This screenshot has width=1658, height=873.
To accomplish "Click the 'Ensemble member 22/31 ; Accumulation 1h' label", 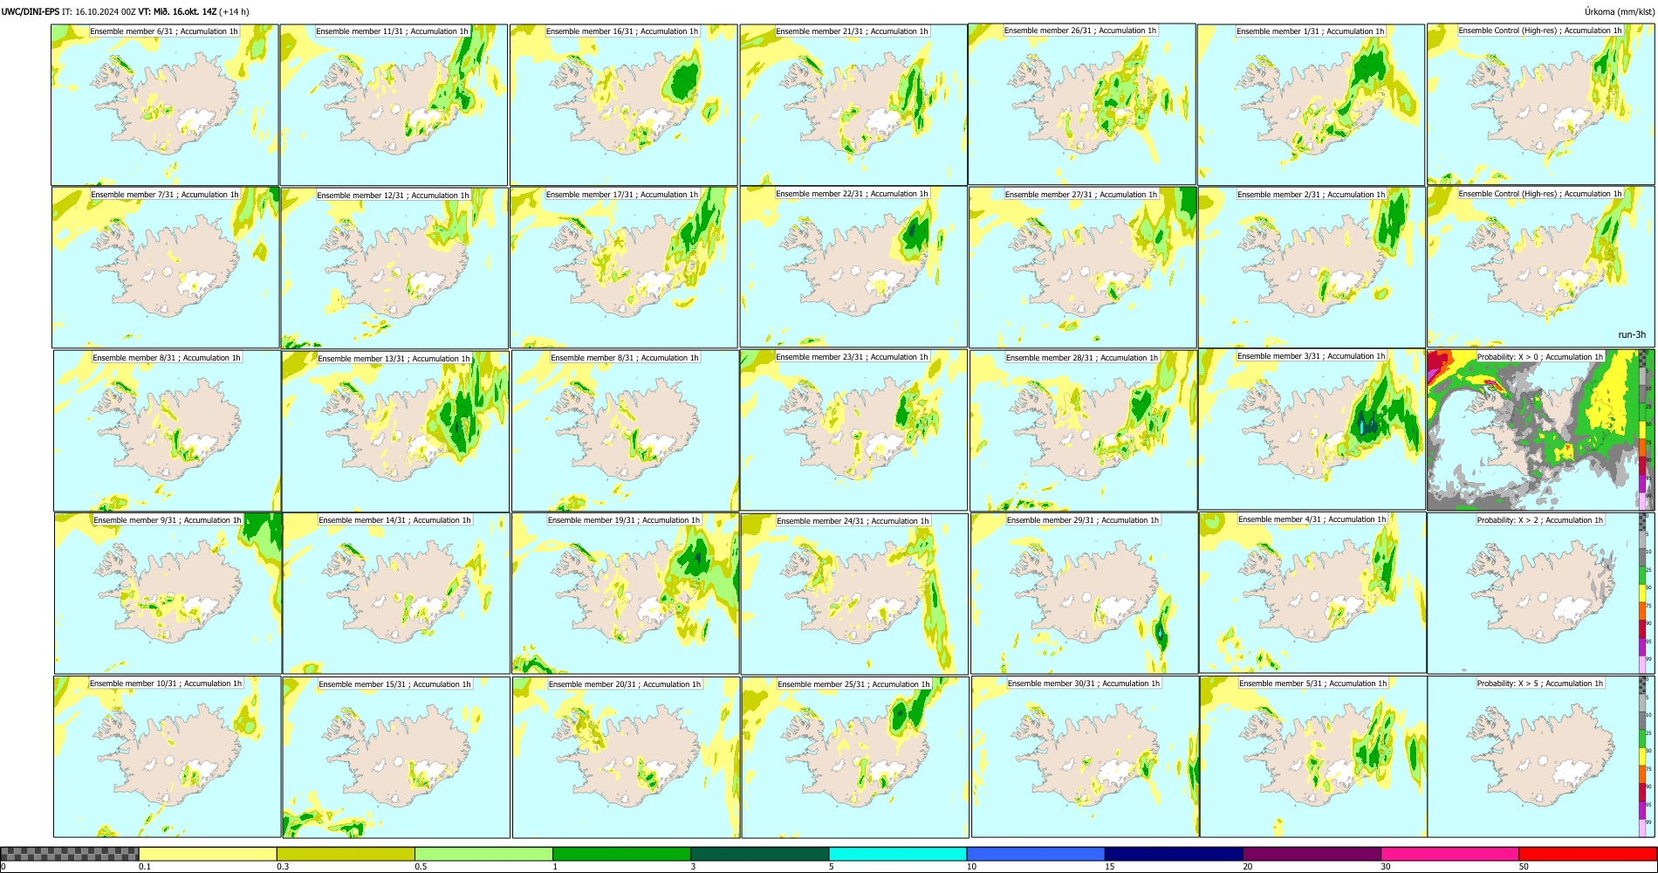I will tap(852, 194).
